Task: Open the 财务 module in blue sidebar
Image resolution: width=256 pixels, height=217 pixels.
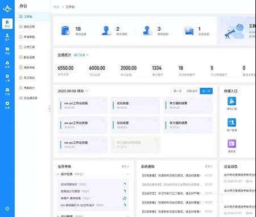Action: 7,64
